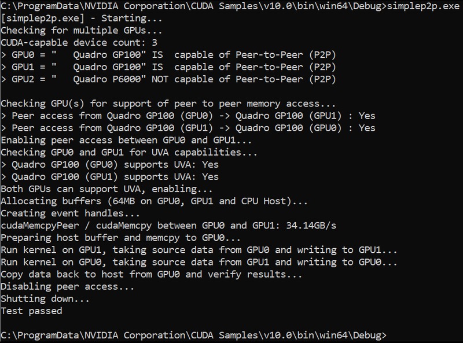Click the "Allocating buffers (64MB...)" line
This screenshot has height=343, width=463.
(155, 201)
